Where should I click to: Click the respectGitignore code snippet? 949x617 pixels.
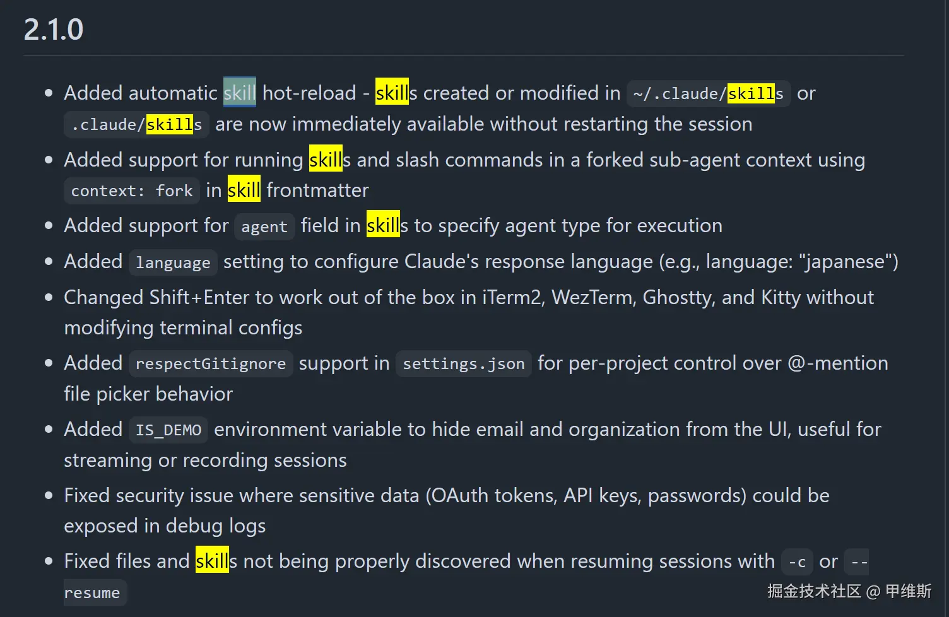tap(211, 364)
